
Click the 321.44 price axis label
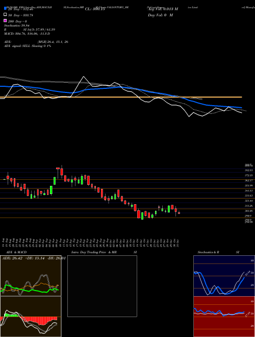(248, 201)
